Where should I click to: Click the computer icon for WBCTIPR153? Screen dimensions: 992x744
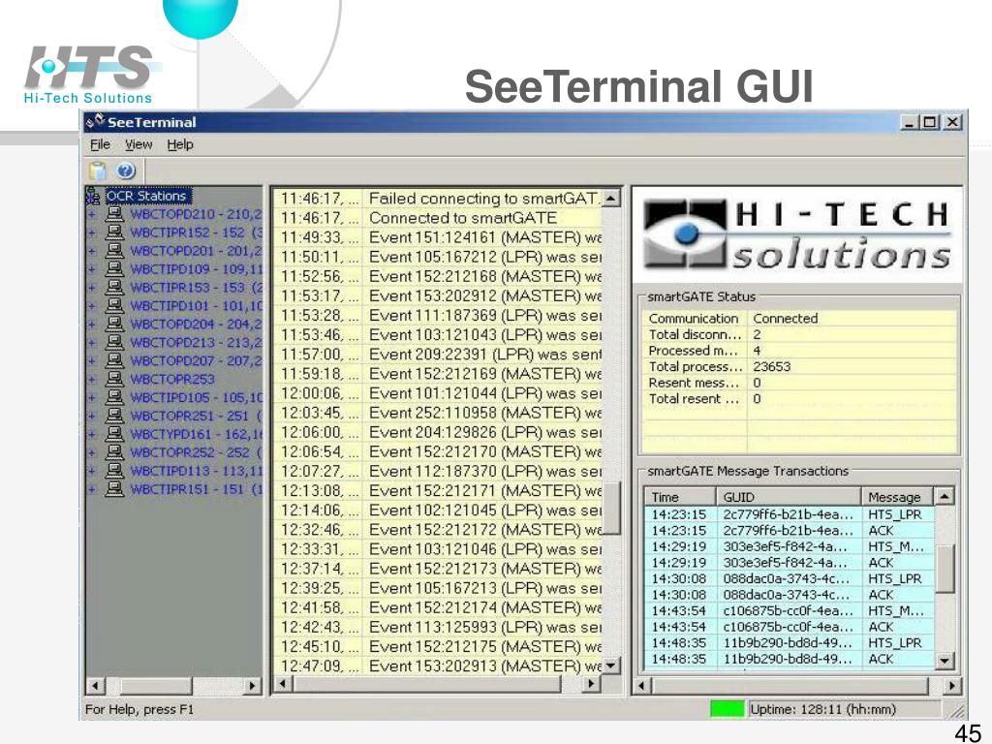(x=114, y=287)
